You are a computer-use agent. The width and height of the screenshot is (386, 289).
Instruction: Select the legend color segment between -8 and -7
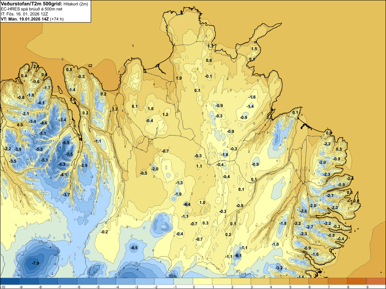tap(48, 281)
